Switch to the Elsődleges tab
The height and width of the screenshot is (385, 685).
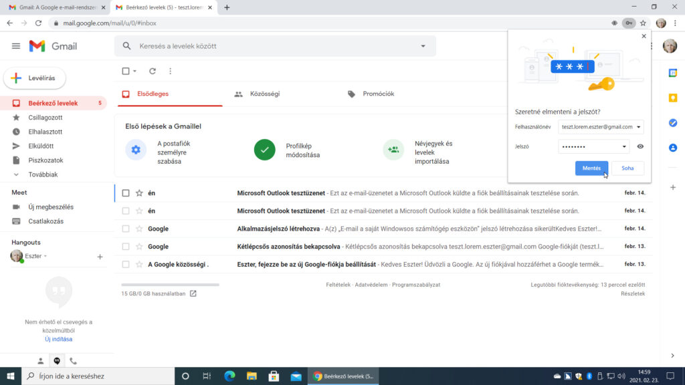tap(170, 94)
